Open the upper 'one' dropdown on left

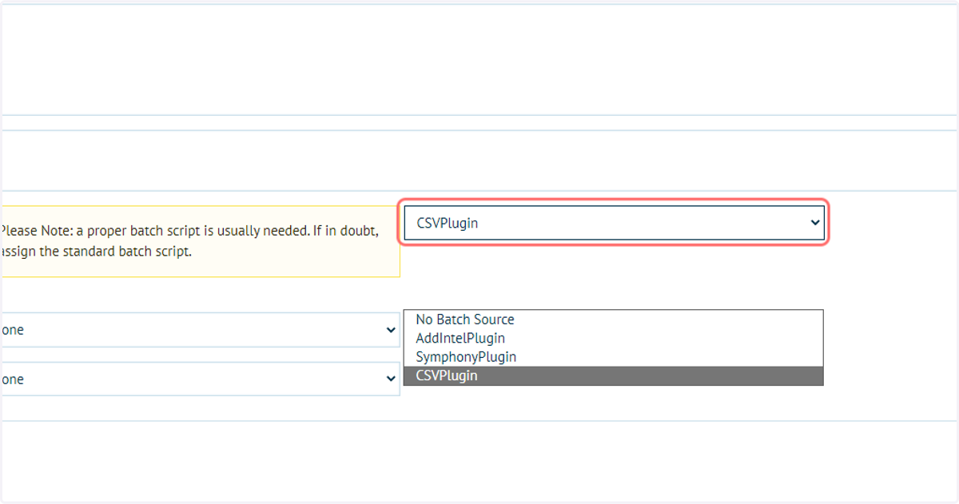(199, 330)
